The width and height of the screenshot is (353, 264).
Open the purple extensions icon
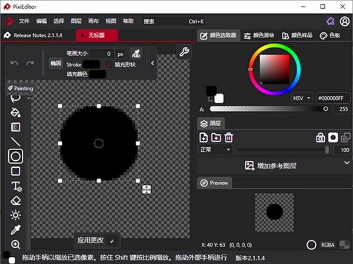pos(330,21)
